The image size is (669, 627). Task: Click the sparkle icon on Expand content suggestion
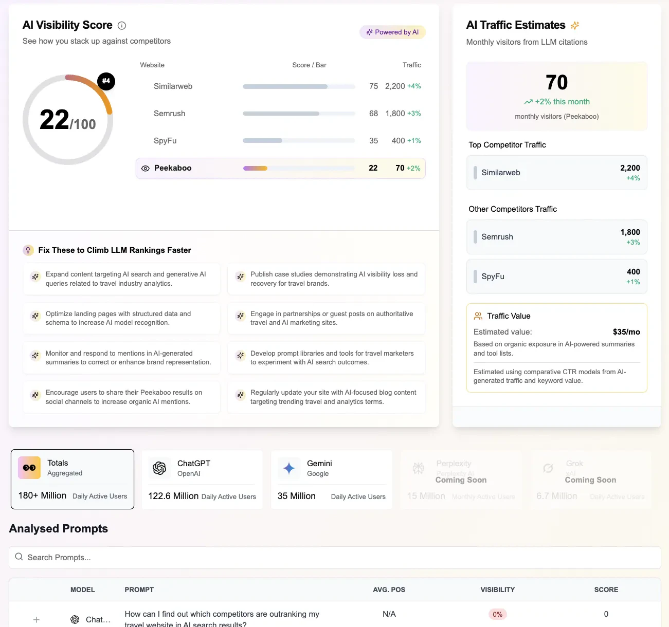35,277
